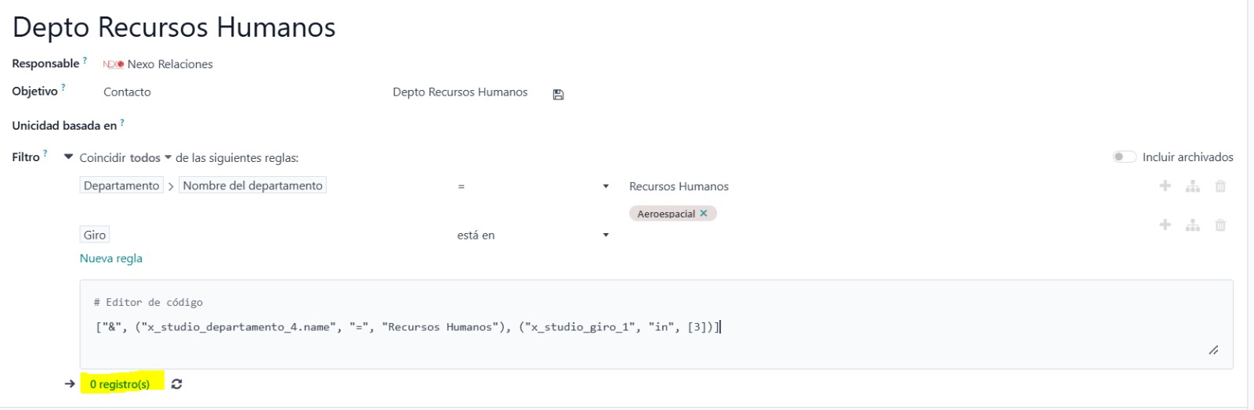Open the '=' operator dropdown
1254x410 pixels.
coord(533,186)
